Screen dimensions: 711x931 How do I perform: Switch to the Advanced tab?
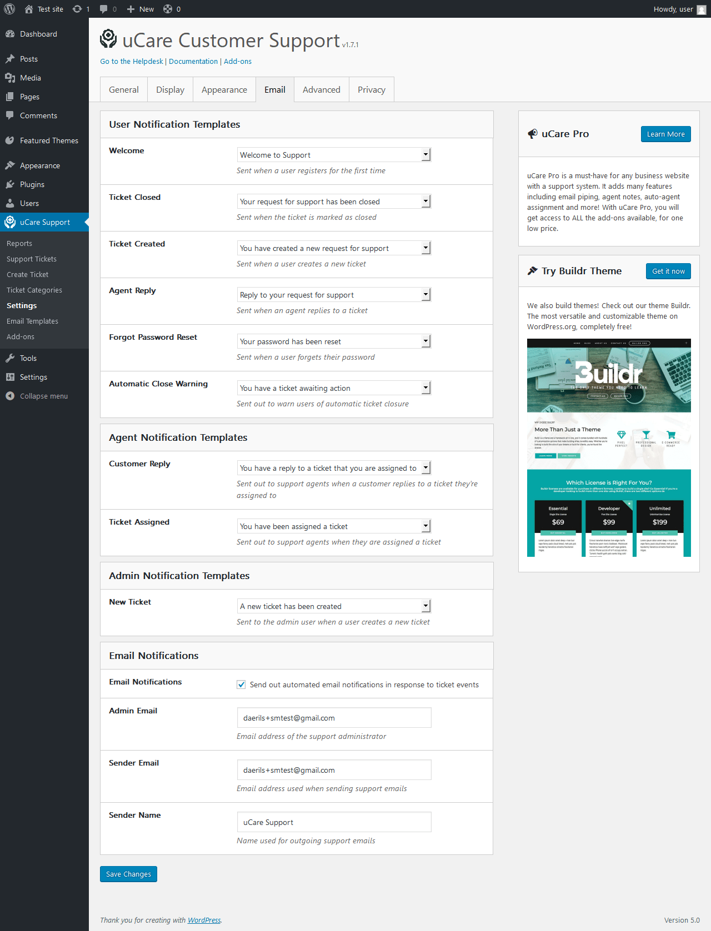coord(322,89)
